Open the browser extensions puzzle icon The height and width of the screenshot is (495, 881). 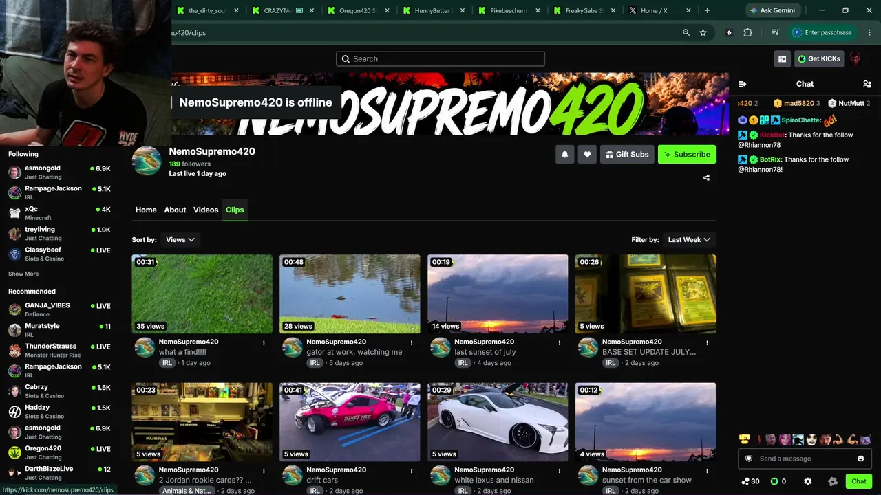pyautogui.click(x=747, y=32)
